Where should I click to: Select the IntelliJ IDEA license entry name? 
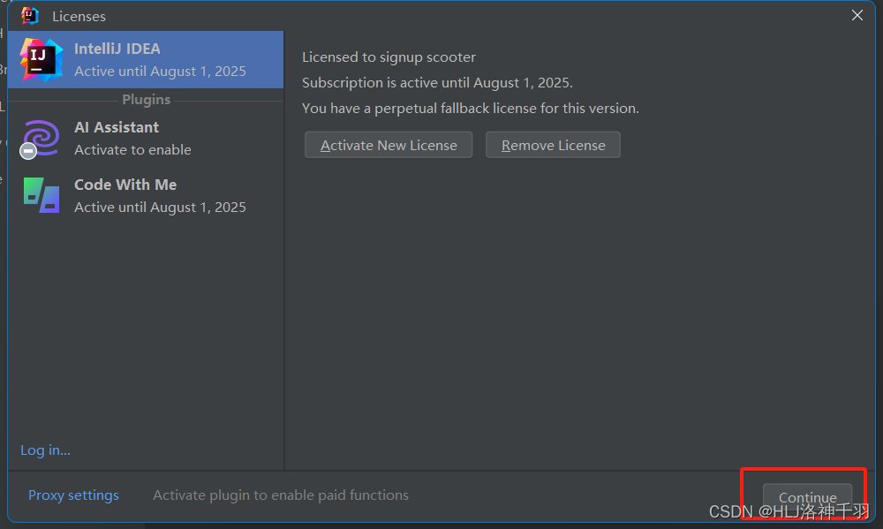(117, 49)
